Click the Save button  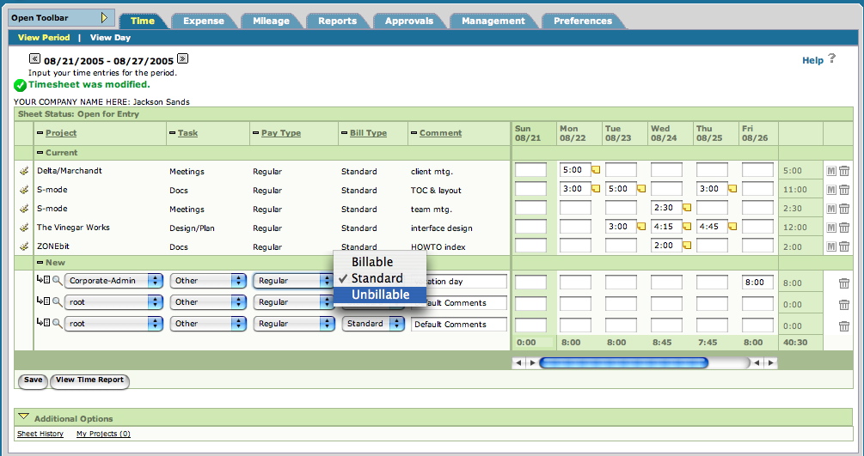tap(33, 380)
